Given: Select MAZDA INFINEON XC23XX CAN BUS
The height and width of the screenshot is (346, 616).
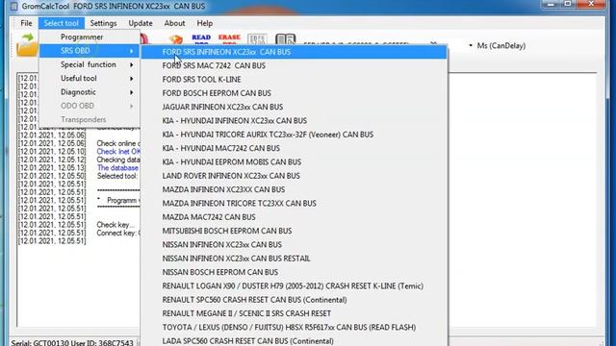Looking at the screenshot, I should tap(294, 189).
